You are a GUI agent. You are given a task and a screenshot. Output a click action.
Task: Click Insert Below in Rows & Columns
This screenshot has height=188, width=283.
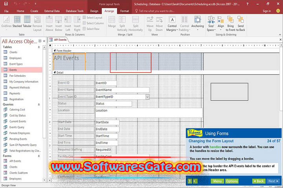59,23
